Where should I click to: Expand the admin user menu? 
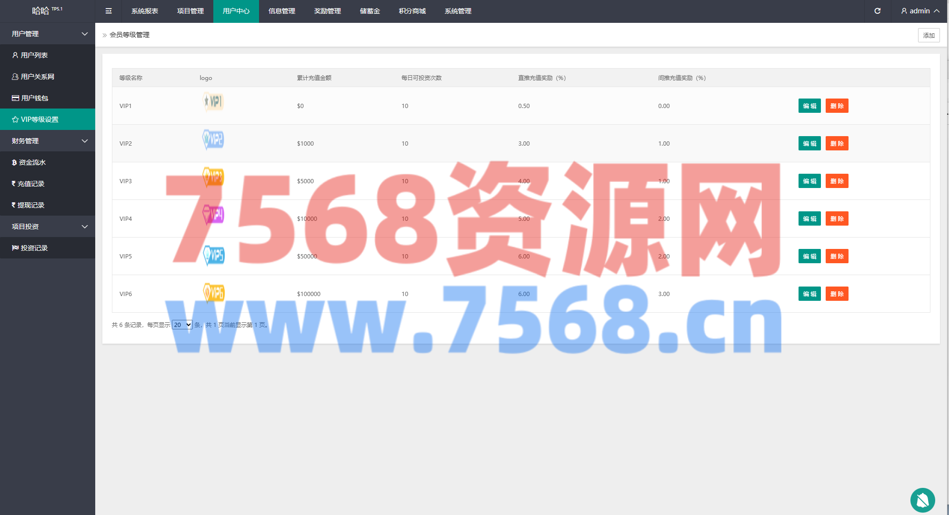[919, 11]
